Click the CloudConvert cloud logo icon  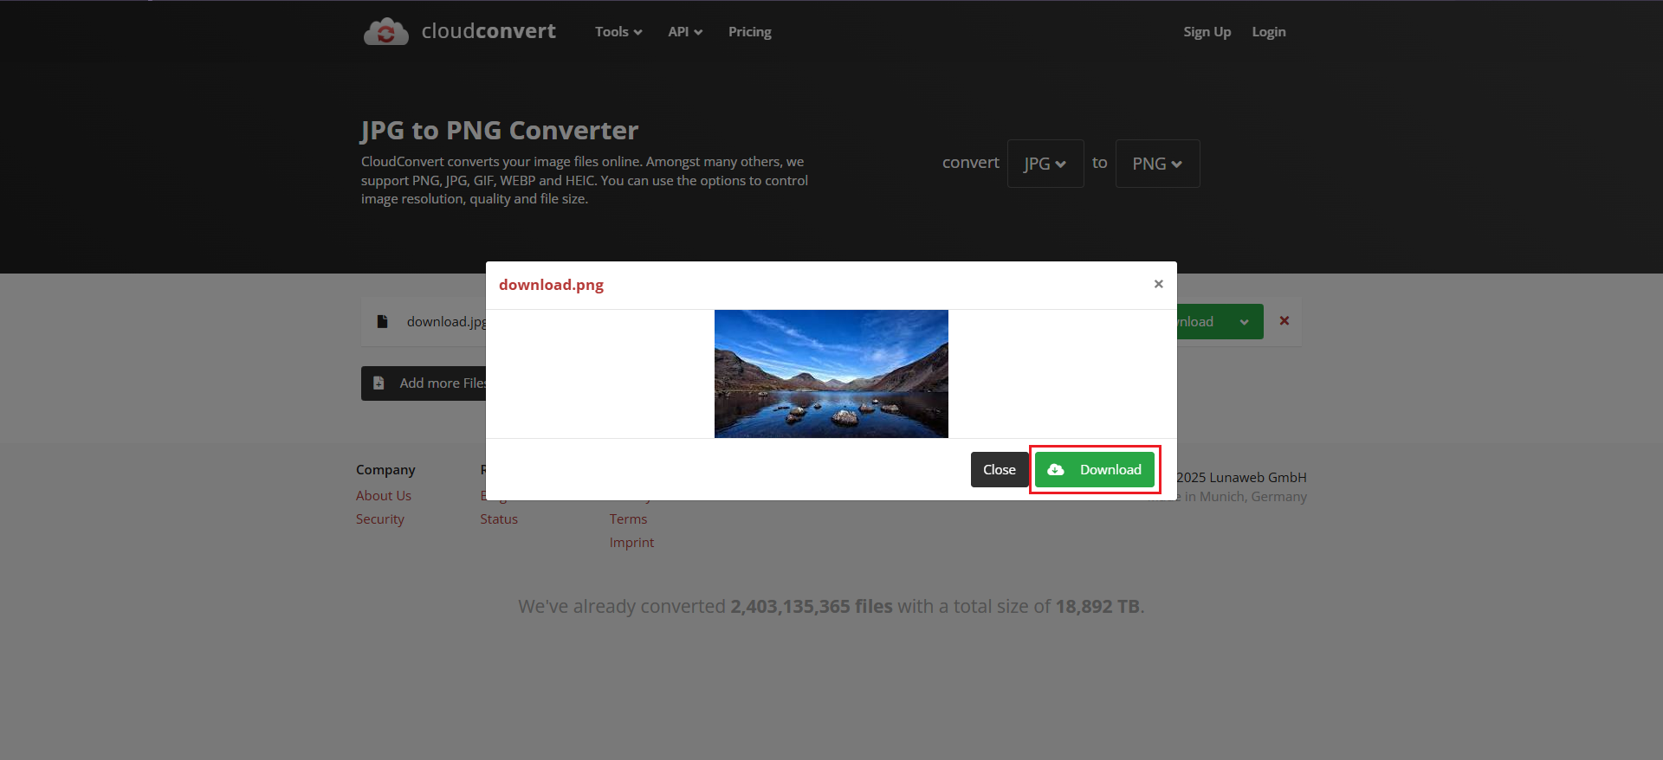pyautogui.click(x=385, y=31)
